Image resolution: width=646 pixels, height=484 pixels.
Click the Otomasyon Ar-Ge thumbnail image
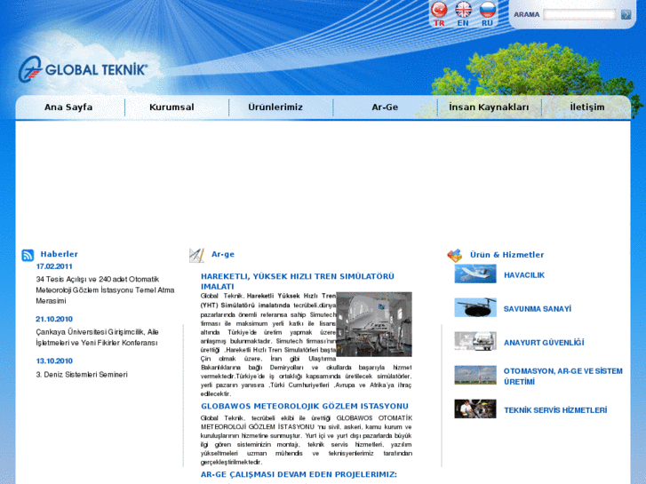pos(475,376)
